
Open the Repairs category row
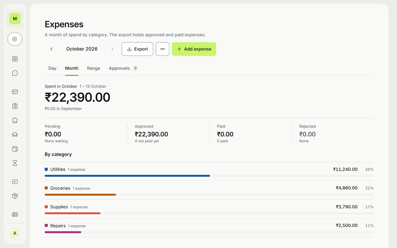tap(209, 228)
